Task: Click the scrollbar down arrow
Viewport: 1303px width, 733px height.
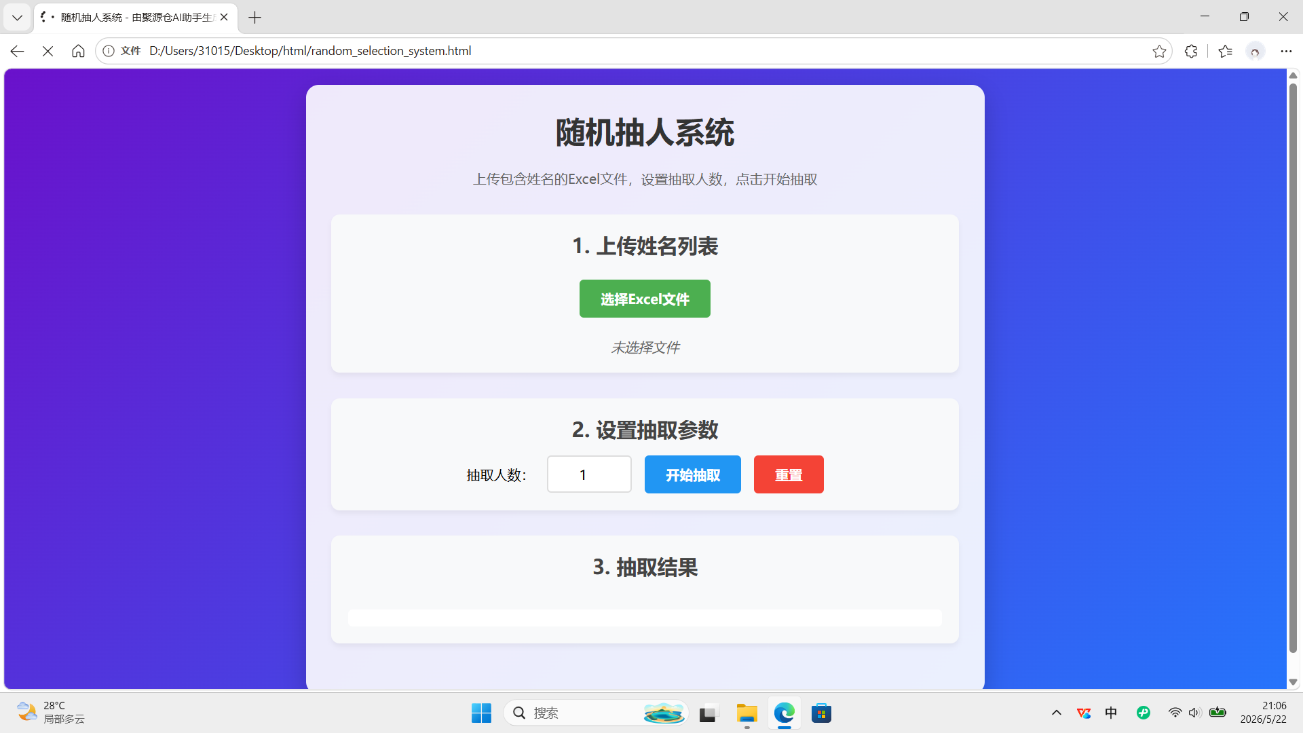Action: [1293, 682]
